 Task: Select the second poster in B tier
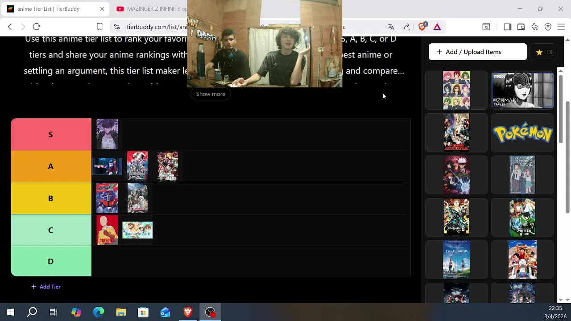click(x=137, y=198)
